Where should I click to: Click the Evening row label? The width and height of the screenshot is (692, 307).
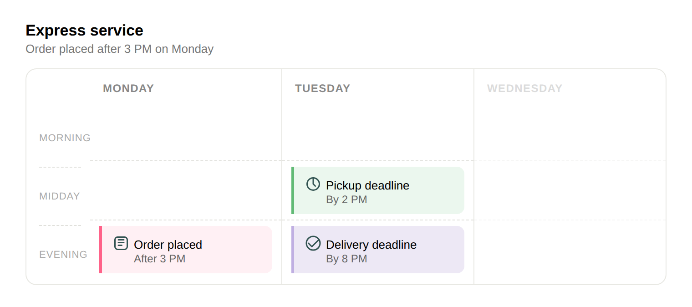click(63, 255)
